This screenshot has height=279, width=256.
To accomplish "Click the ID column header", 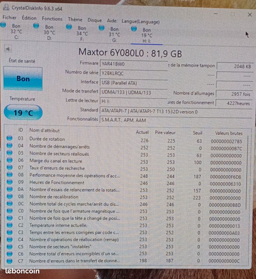I will pyautogui.click(x=21, y=130).
